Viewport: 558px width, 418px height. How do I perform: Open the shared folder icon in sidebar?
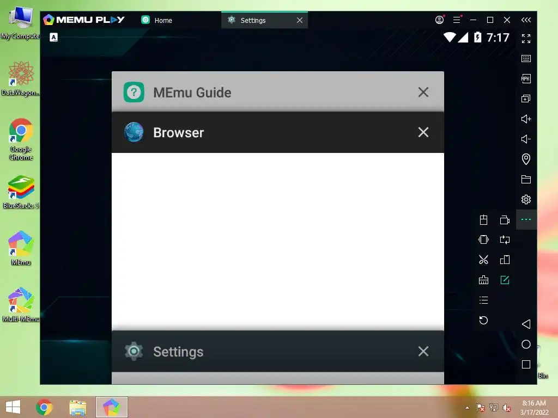[x=526, y=179]
